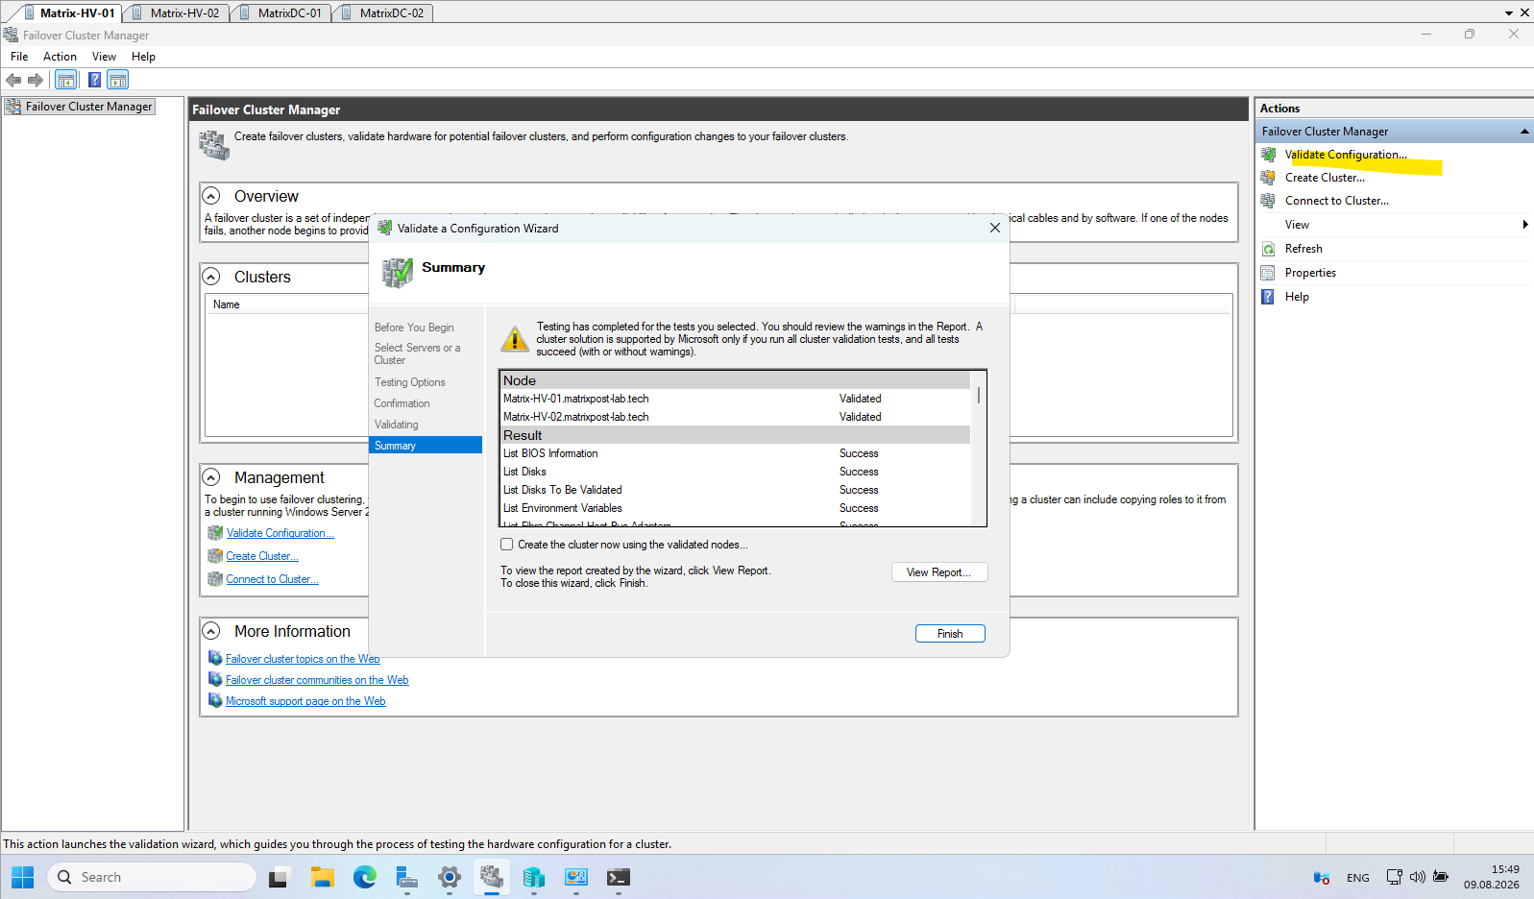Select the 'List Disks To Be Validated' row
The height and width of the screenshot is (899, 1534).
point(736,490)
